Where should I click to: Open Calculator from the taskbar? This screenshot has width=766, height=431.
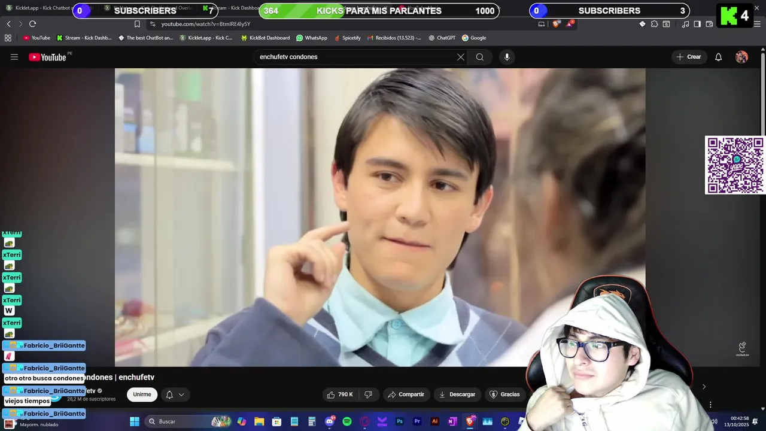click(x=312, y=421)
